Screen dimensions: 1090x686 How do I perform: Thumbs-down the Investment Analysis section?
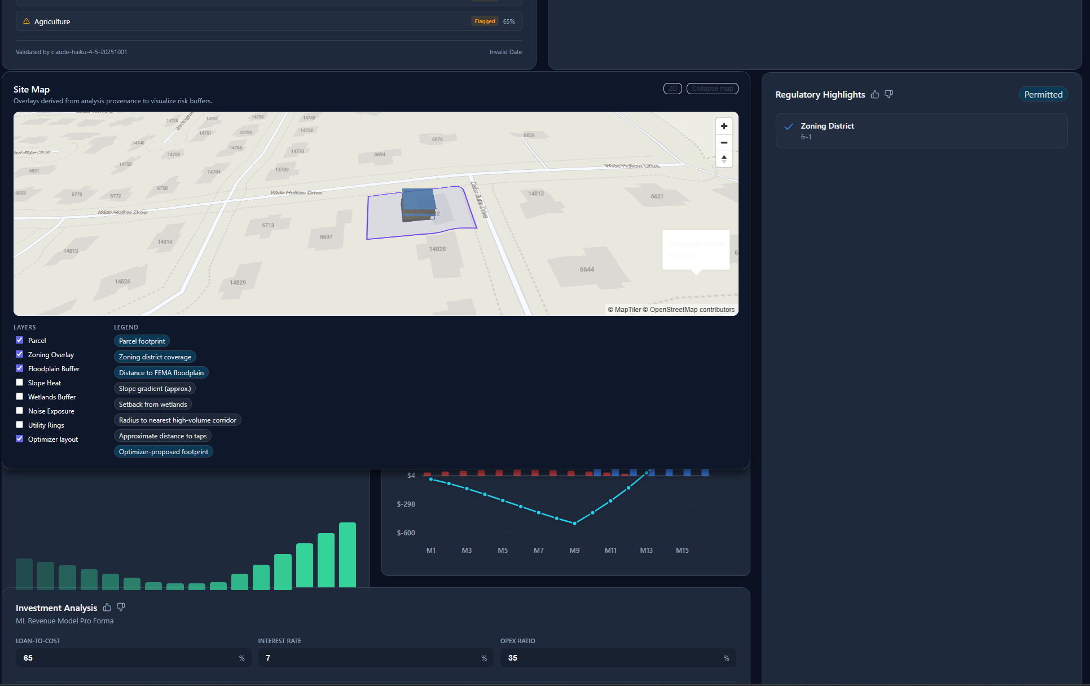coord(121,607)
